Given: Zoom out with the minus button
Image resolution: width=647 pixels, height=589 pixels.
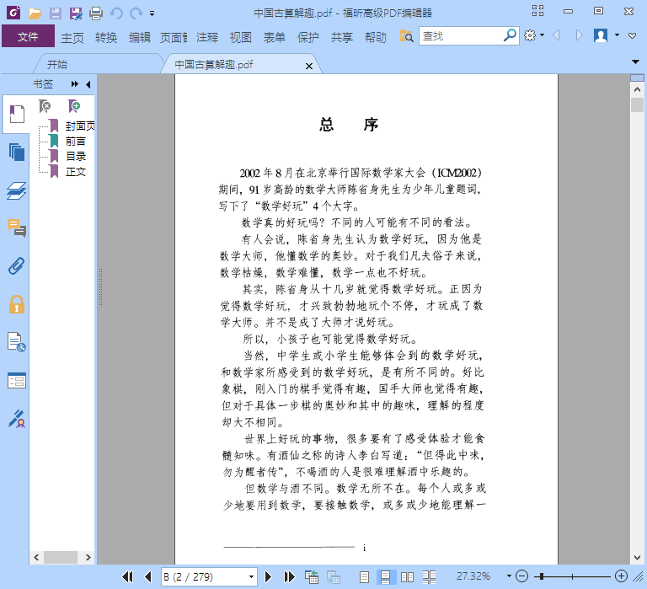Looking at the screenshot, I should 522,576.
